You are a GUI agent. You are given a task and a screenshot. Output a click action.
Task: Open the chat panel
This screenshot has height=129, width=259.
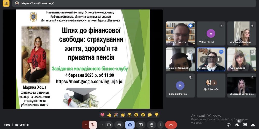coord(245,125)
